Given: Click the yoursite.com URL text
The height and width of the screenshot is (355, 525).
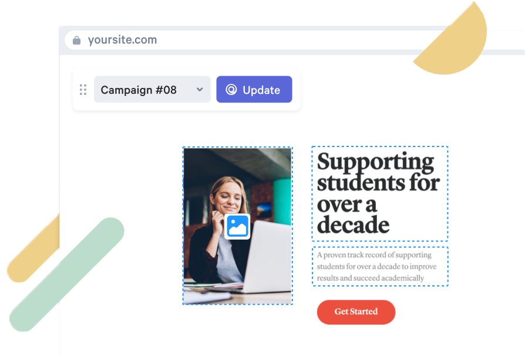Looking at the screenshot, I should (x=122, y=40).
